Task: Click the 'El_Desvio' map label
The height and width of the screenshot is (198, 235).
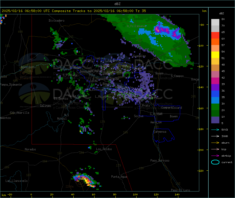Action: [61, 99]
